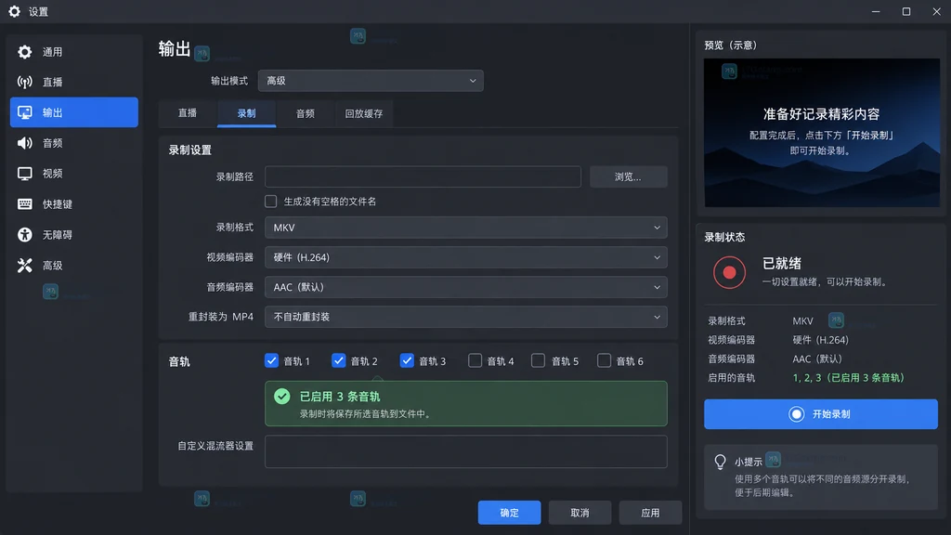Click the 开始录制 button
This screenshot has height=535, width=951.
(821, 413)
